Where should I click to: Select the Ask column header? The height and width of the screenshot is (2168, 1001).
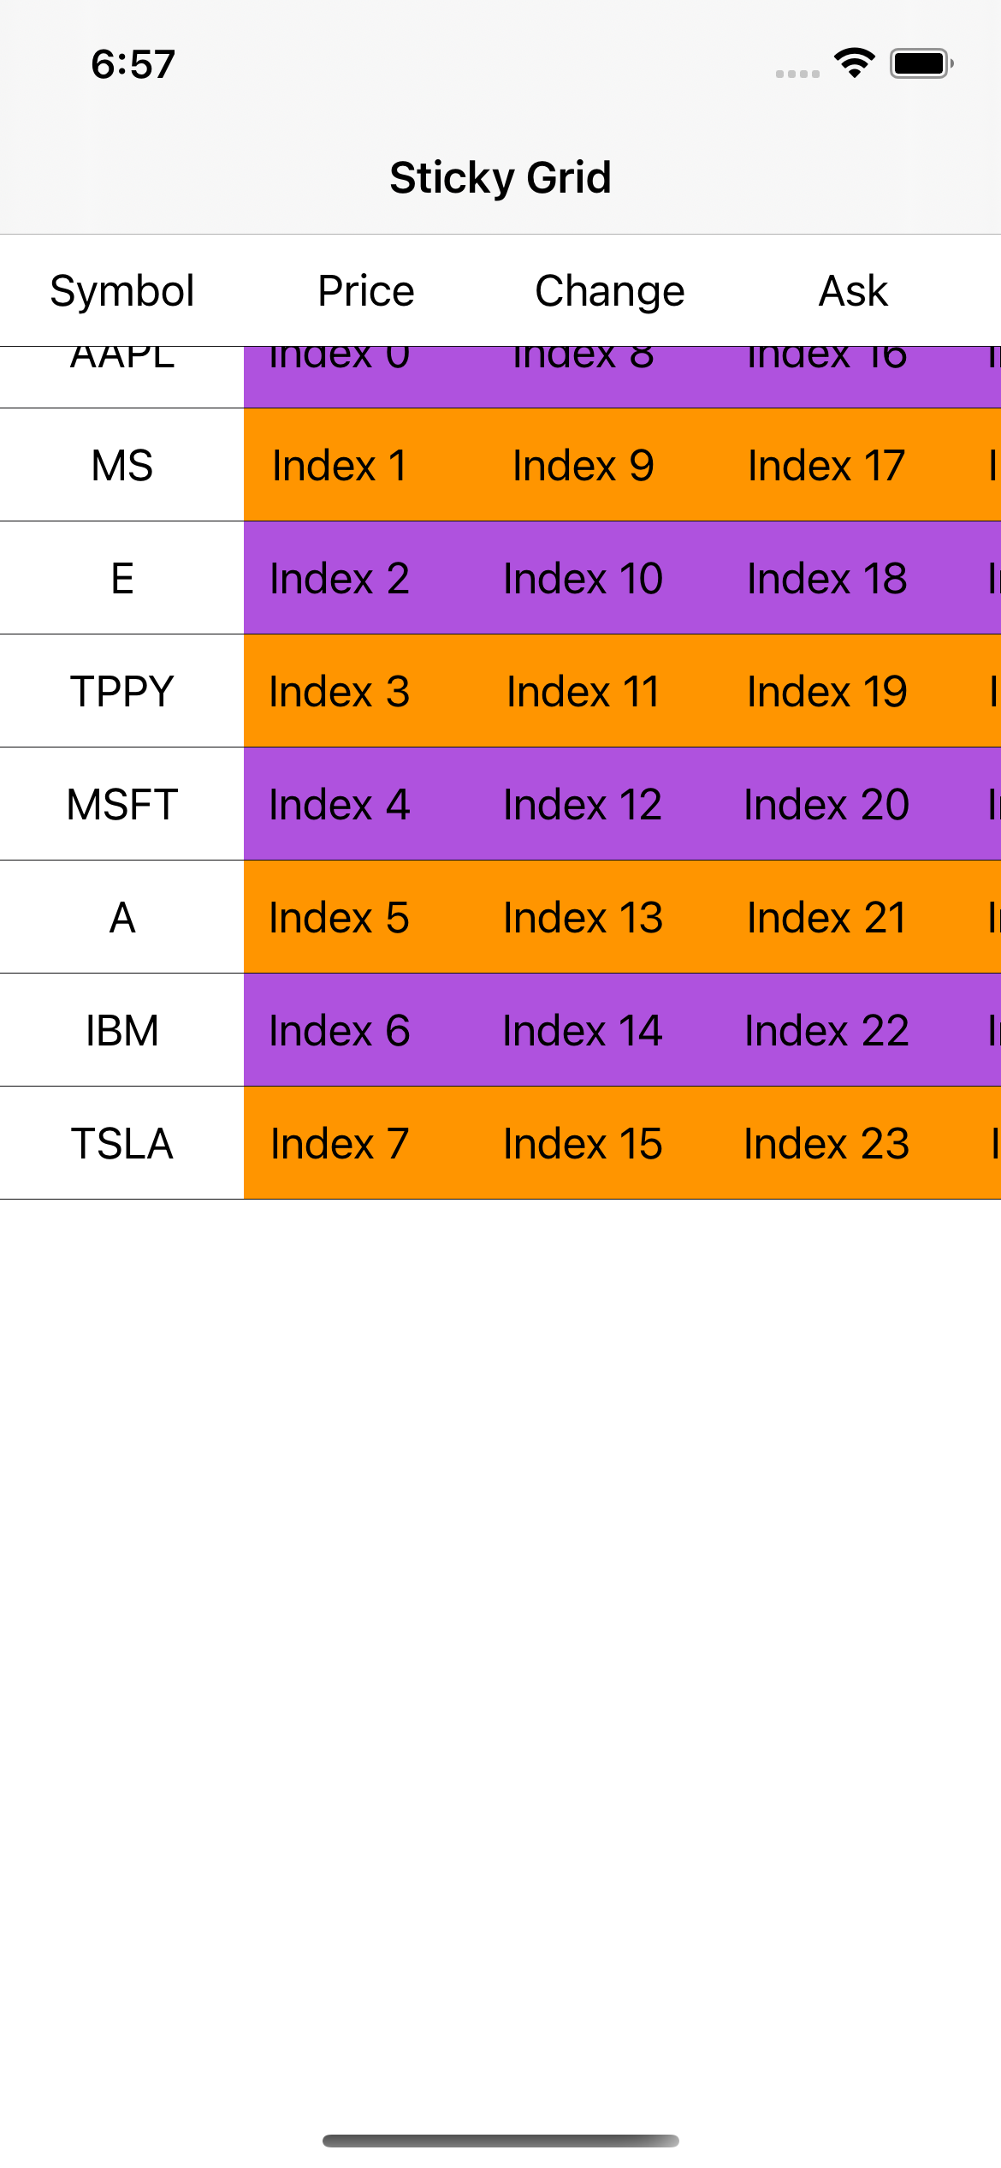click(853, 291)
